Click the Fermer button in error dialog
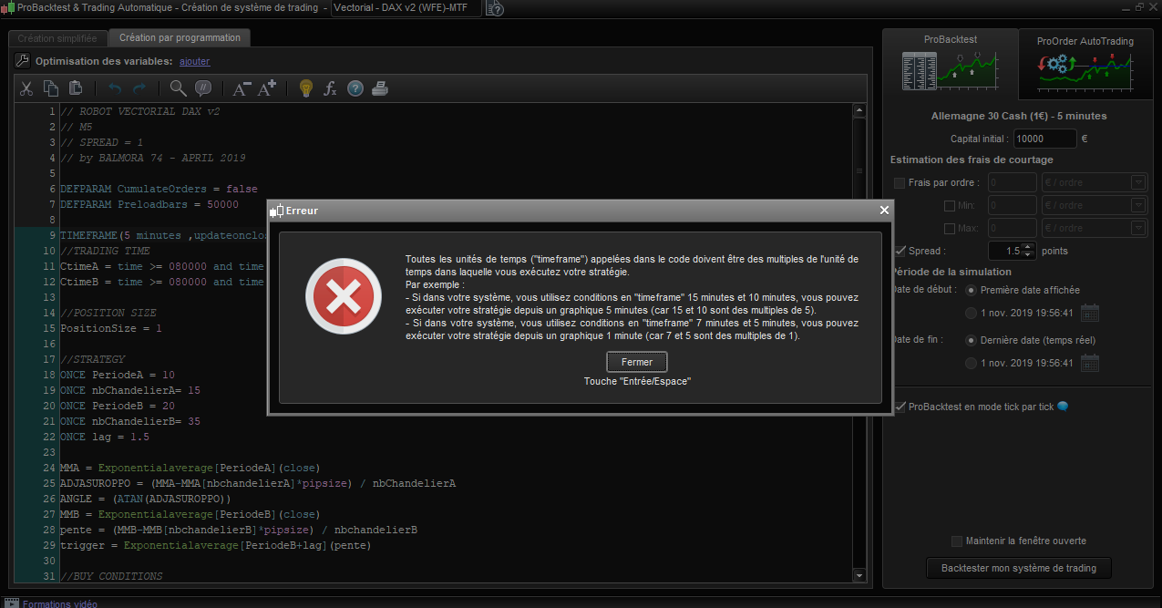 637,362
